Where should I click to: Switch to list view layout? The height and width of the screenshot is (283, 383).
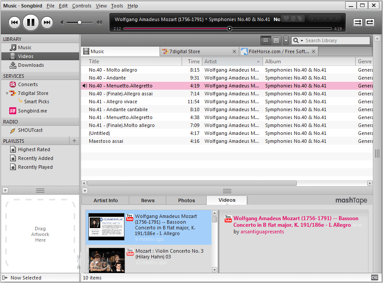266,40
